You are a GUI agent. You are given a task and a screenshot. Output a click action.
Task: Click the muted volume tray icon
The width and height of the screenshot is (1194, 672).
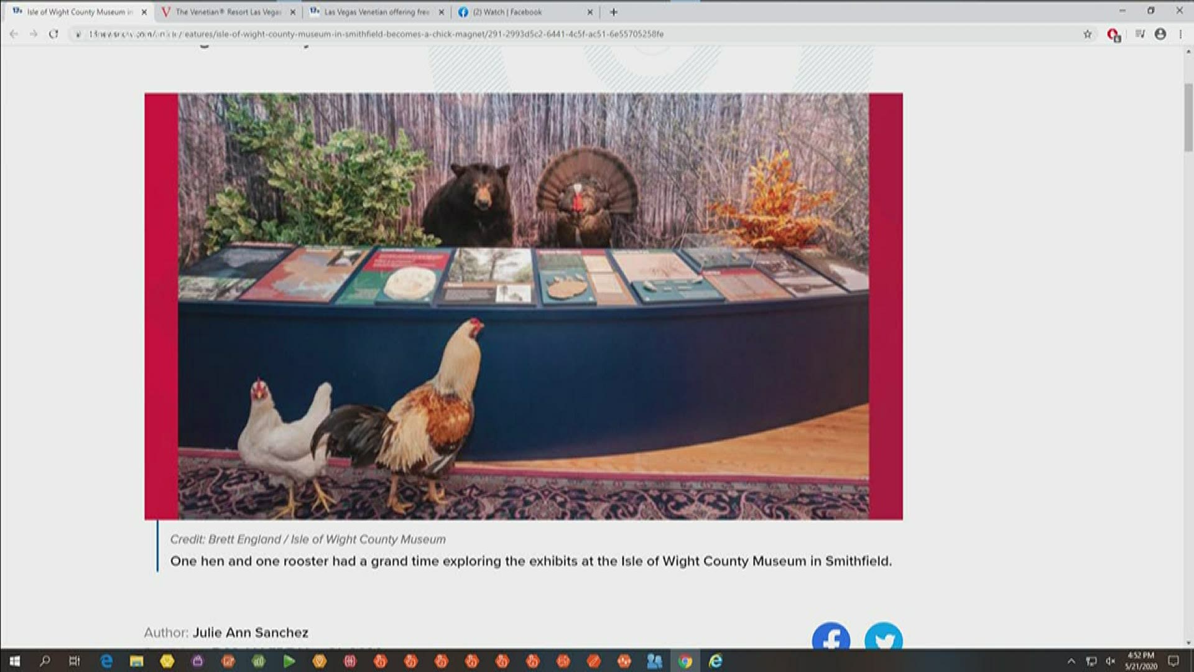point(1110,661)
